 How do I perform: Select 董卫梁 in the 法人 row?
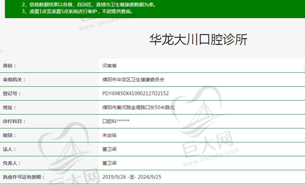pos(109,149)
